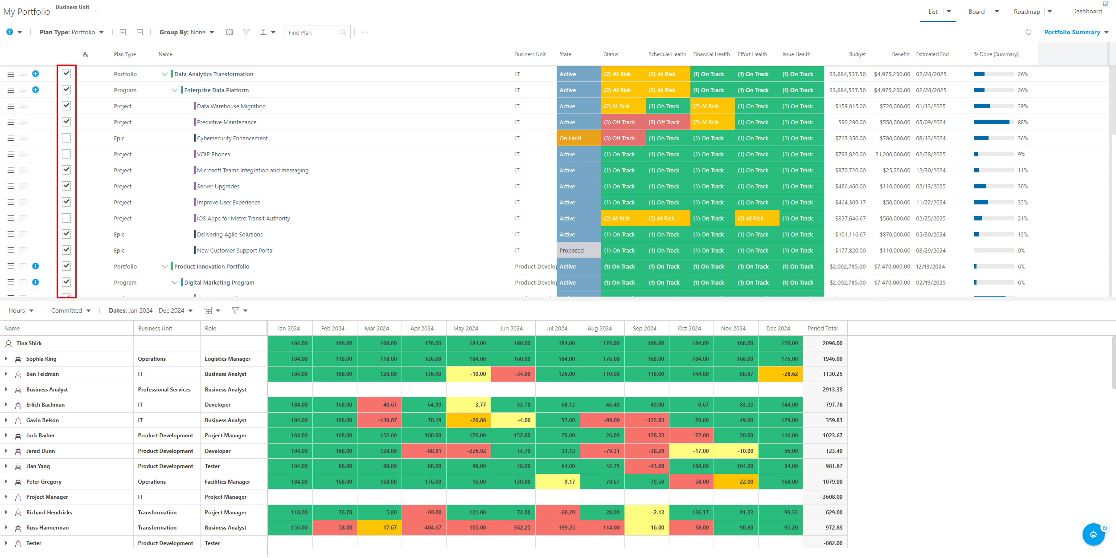Switch to the List view tab
The image size is (1116, 558).
pos(933,12)
